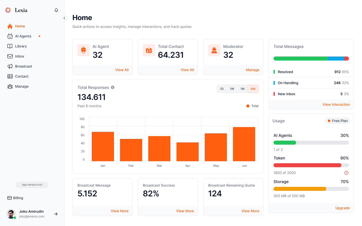
Task: Click the Token usage warning icon
Action: click(346, 173)
